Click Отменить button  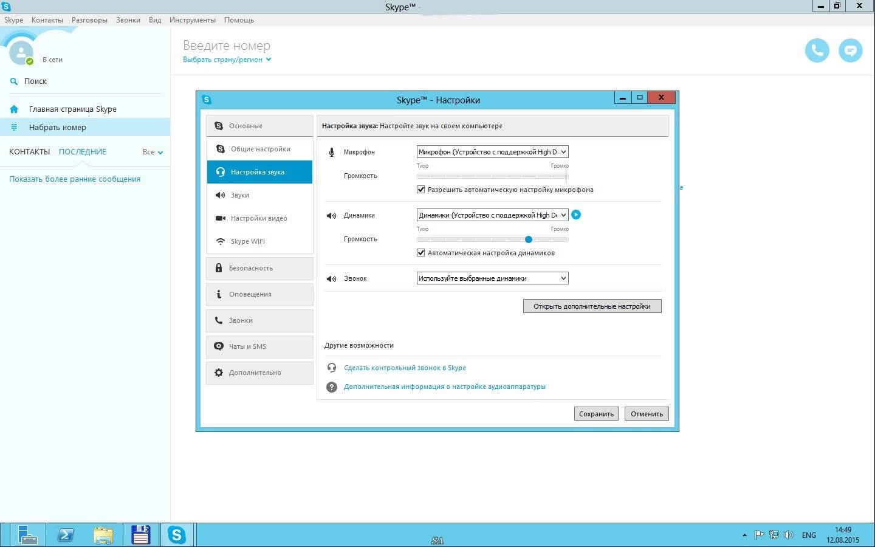tap(647, 414)
